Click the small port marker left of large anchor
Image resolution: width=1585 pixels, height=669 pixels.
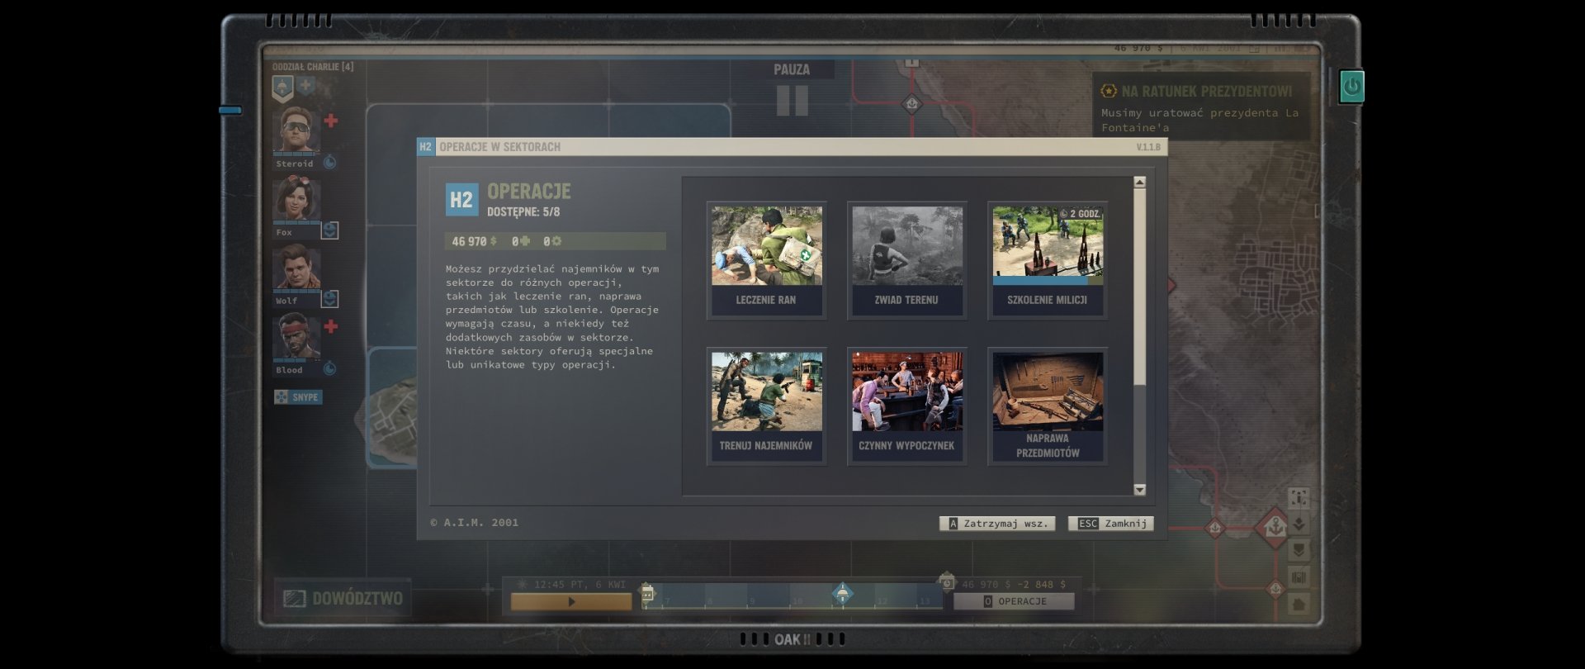pyautogui.click(x=1214, y=527)
